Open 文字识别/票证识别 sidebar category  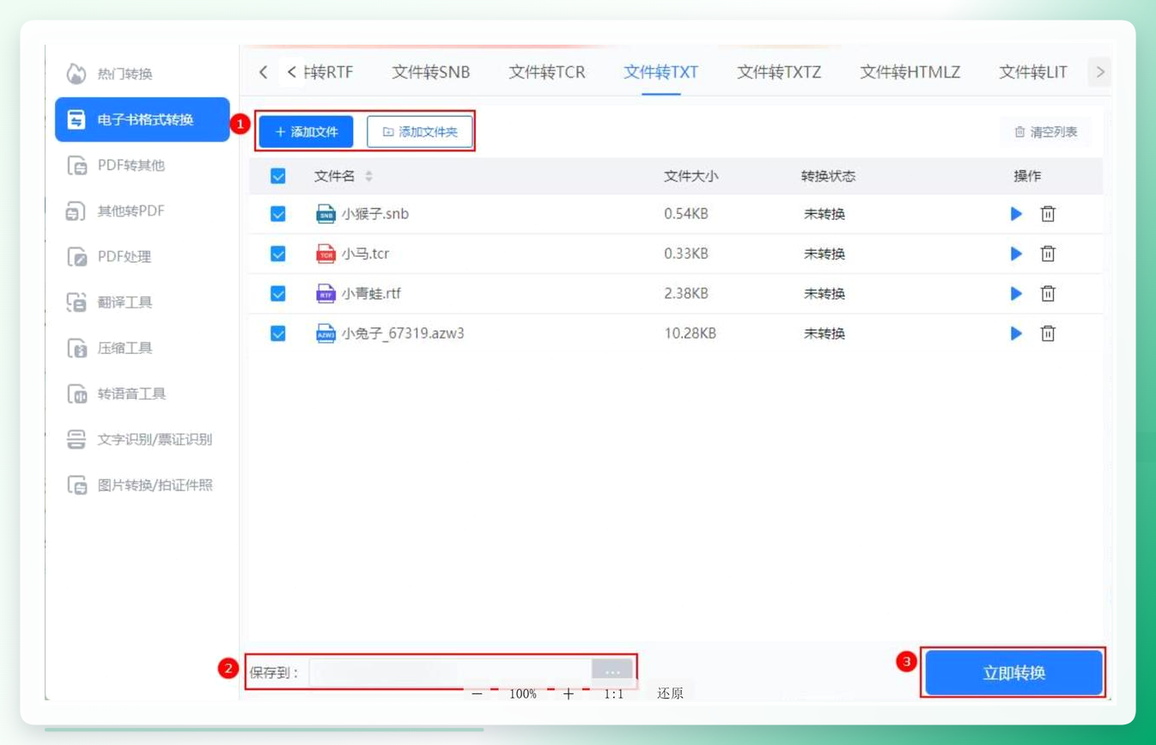tap(139, 439)
